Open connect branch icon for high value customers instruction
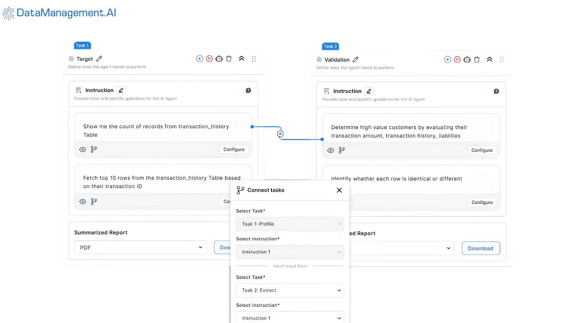Screen dimensions: 575x323 click(342, 150)
